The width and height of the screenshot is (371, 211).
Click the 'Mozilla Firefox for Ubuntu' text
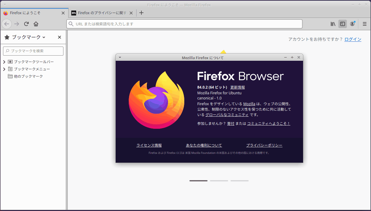[x=219, y=93]
